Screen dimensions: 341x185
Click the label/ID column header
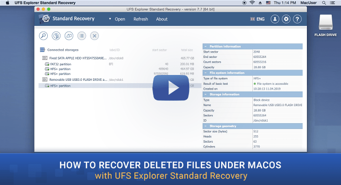(x=114, y=50)
